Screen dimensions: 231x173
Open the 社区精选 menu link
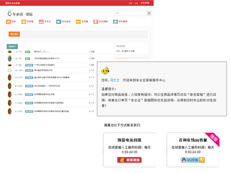tap(123, 22)
